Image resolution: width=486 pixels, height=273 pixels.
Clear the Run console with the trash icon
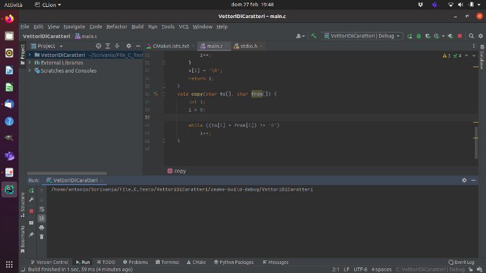click(x=42, y=237)
